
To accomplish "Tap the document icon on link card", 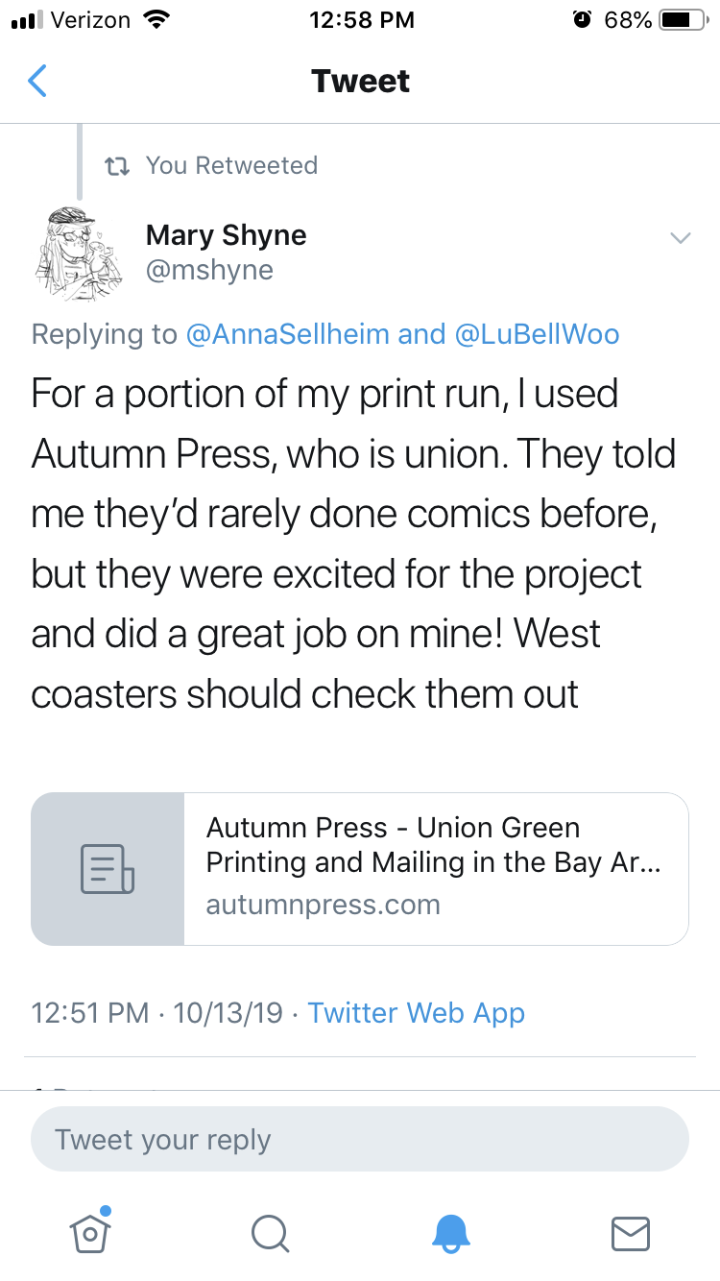I will (x=108, y=869).
